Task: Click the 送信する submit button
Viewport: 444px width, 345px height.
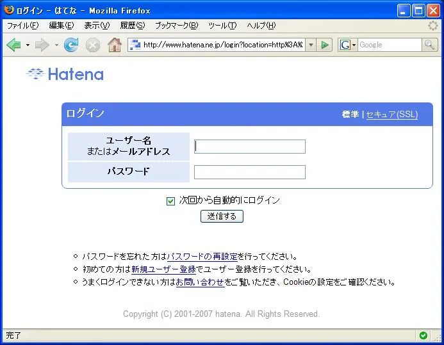Action: point(222,216)
